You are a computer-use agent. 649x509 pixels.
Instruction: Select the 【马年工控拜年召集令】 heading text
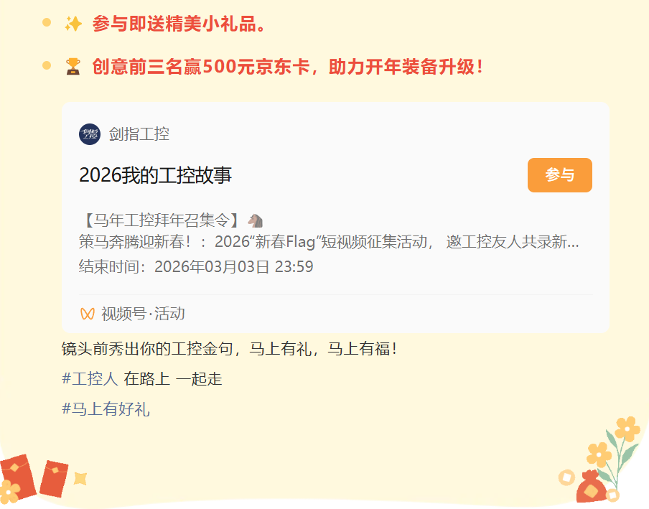(x=161, y=220)
